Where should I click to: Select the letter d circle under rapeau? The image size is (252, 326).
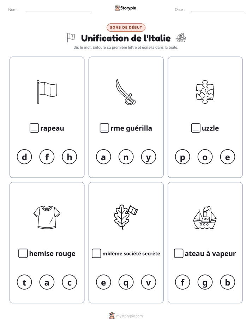click(24, 157)
